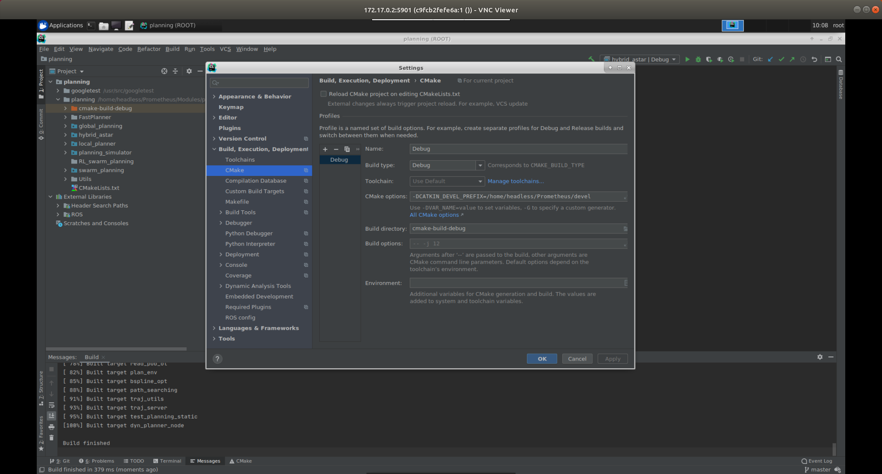This screenshot has height=474, width=882.
Task: Click the Apply button
Action: [612, 359]
